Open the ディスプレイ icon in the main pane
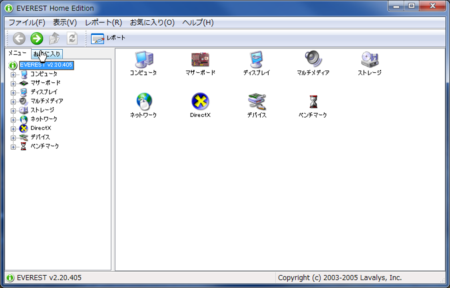450x288 pixels. pyautogui.click(x=257, y=63)
